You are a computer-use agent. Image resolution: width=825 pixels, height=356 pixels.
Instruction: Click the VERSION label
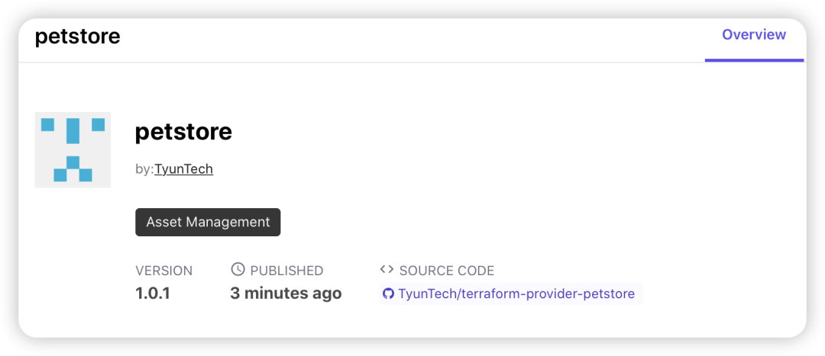coord(163,271)
